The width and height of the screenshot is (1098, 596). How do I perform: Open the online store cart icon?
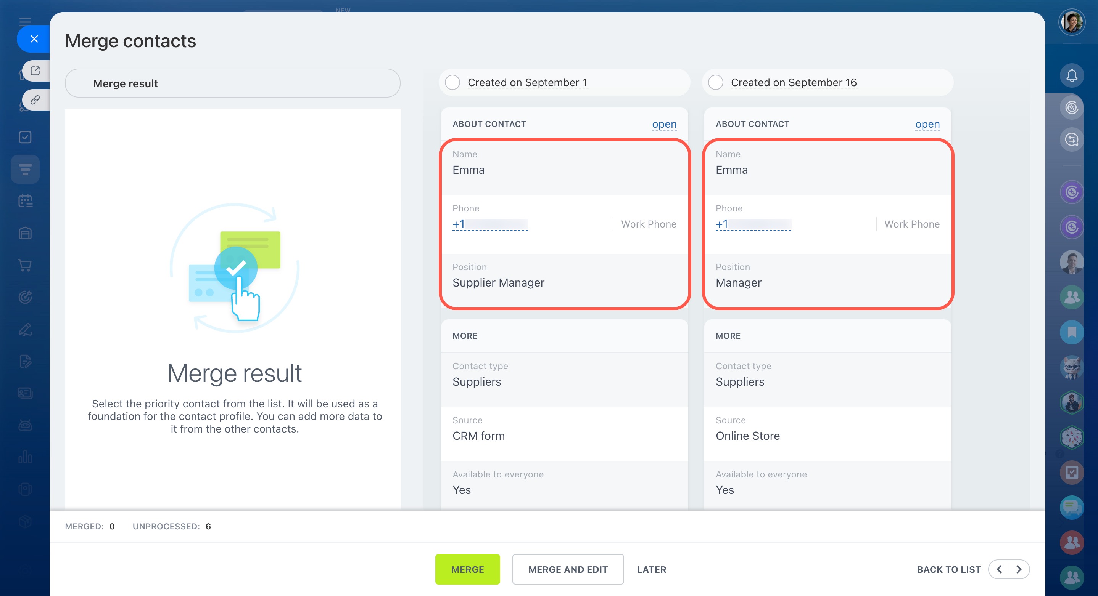(25, 265)
